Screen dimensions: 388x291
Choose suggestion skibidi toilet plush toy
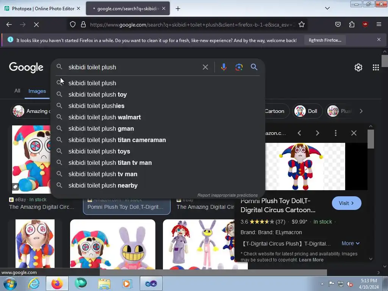[x=157, y=94]
